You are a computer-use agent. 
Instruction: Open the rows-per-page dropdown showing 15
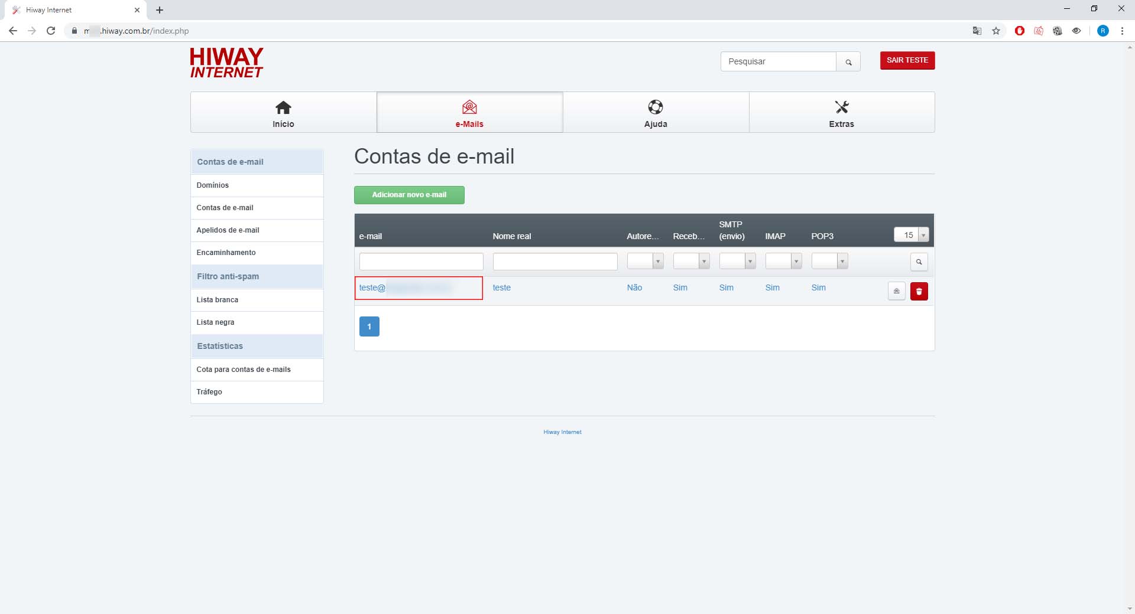tap(911, 235)
